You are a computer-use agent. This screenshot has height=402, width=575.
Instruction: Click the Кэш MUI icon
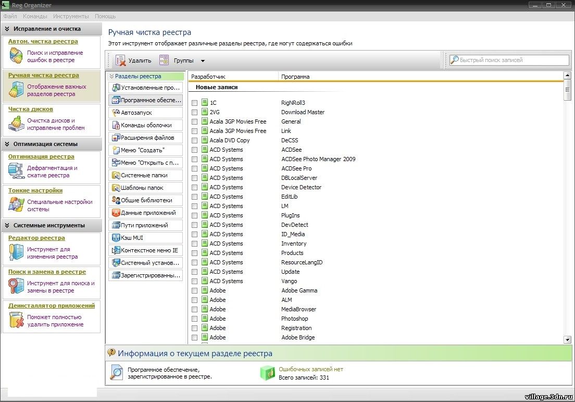tap(116, 238)
